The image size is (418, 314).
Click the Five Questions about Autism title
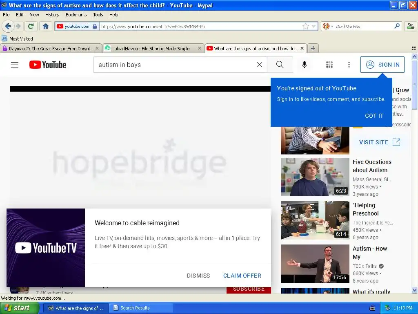point(372,166)
